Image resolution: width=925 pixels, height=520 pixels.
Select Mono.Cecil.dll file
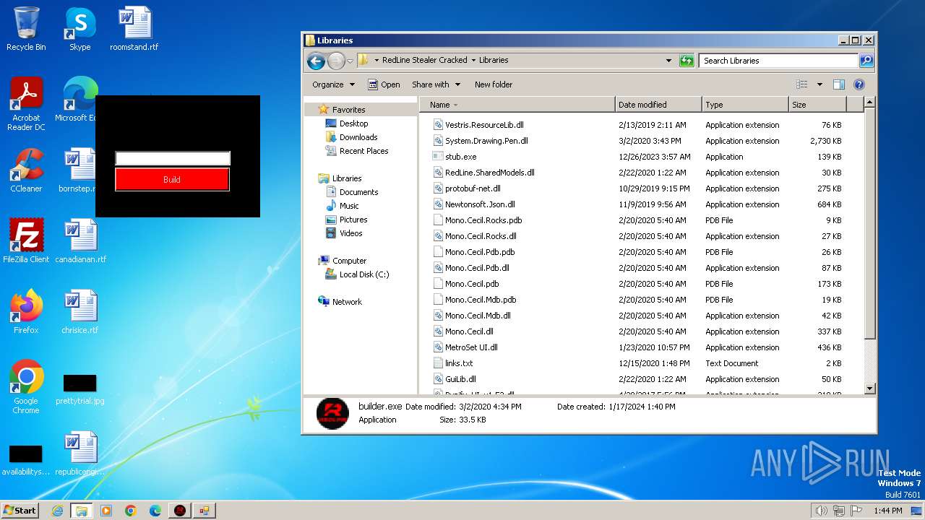point(469,331)
